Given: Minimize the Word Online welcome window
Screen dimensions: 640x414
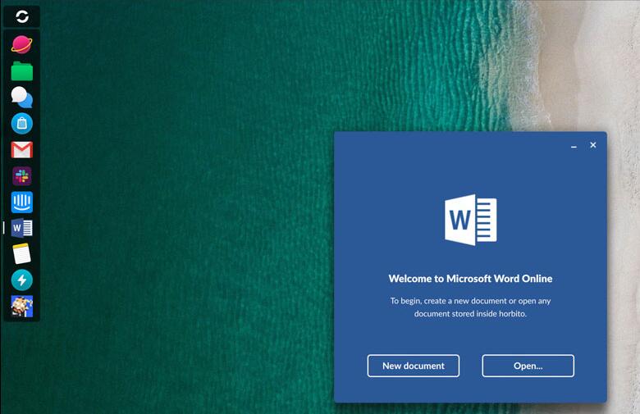Looking at the screenshot, I should point(574,146).
